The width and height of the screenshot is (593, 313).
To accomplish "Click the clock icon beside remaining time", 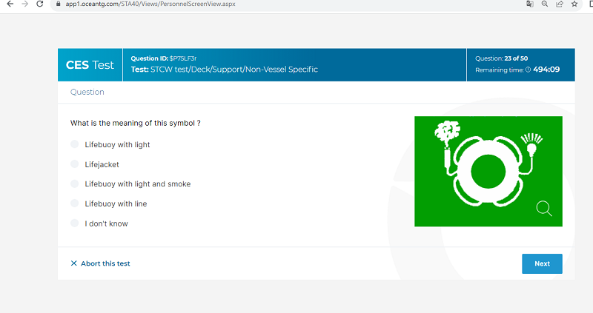I will (x=529, y=70).
